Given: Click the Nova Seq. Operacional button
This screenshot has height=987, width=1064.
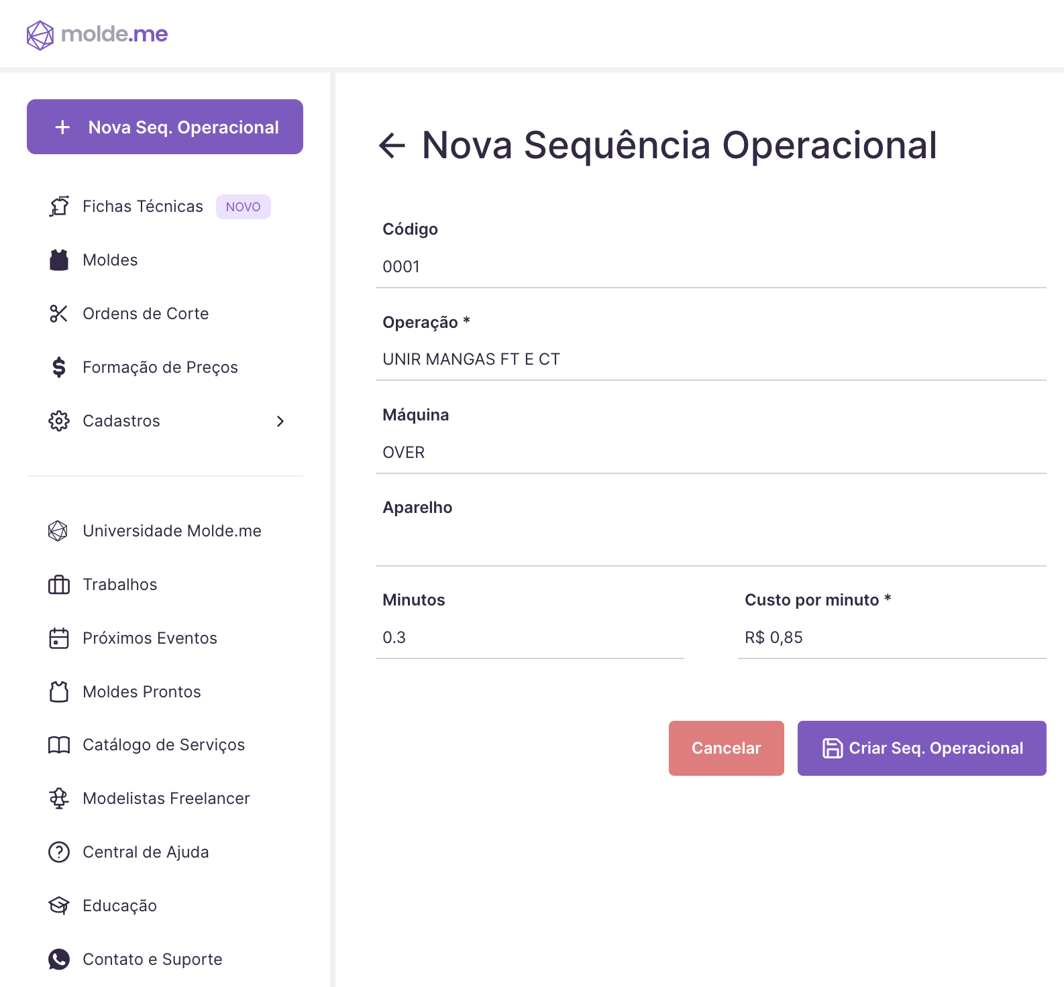Looking at the screenshot, I should [165, 127].
